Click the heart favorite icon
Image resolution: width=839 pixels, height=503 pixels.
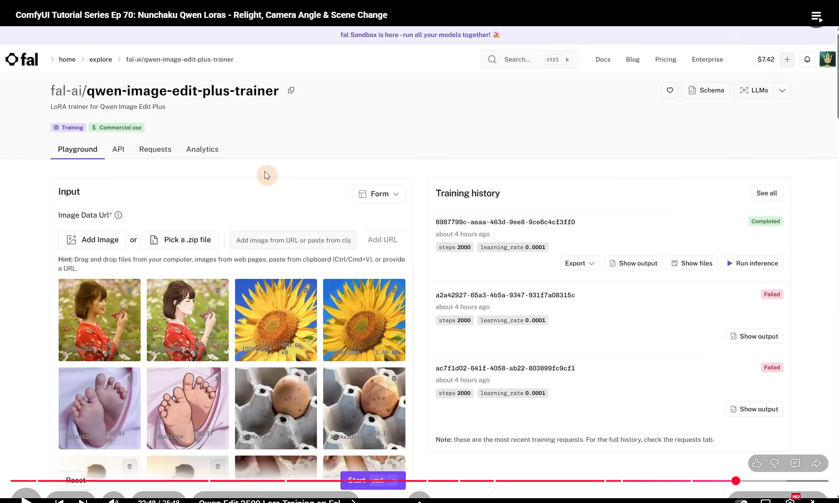pos(670,90)
